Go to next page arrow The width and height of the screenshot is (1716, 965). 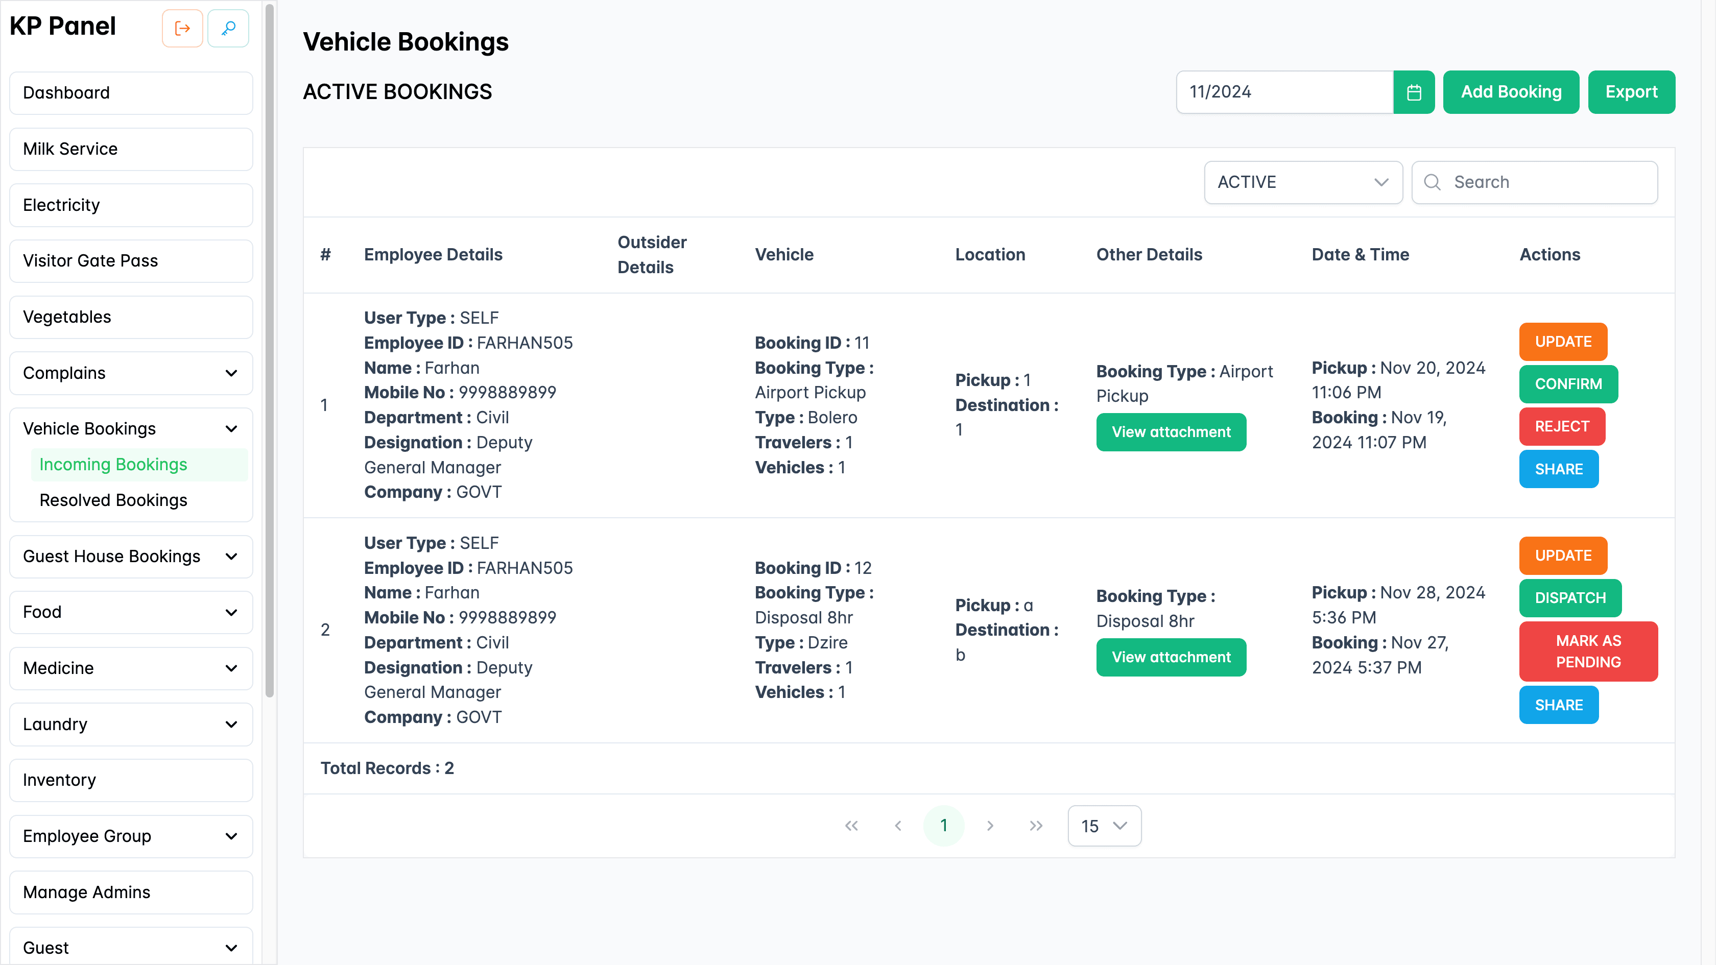pyautogui.click(x=990, y=826)
